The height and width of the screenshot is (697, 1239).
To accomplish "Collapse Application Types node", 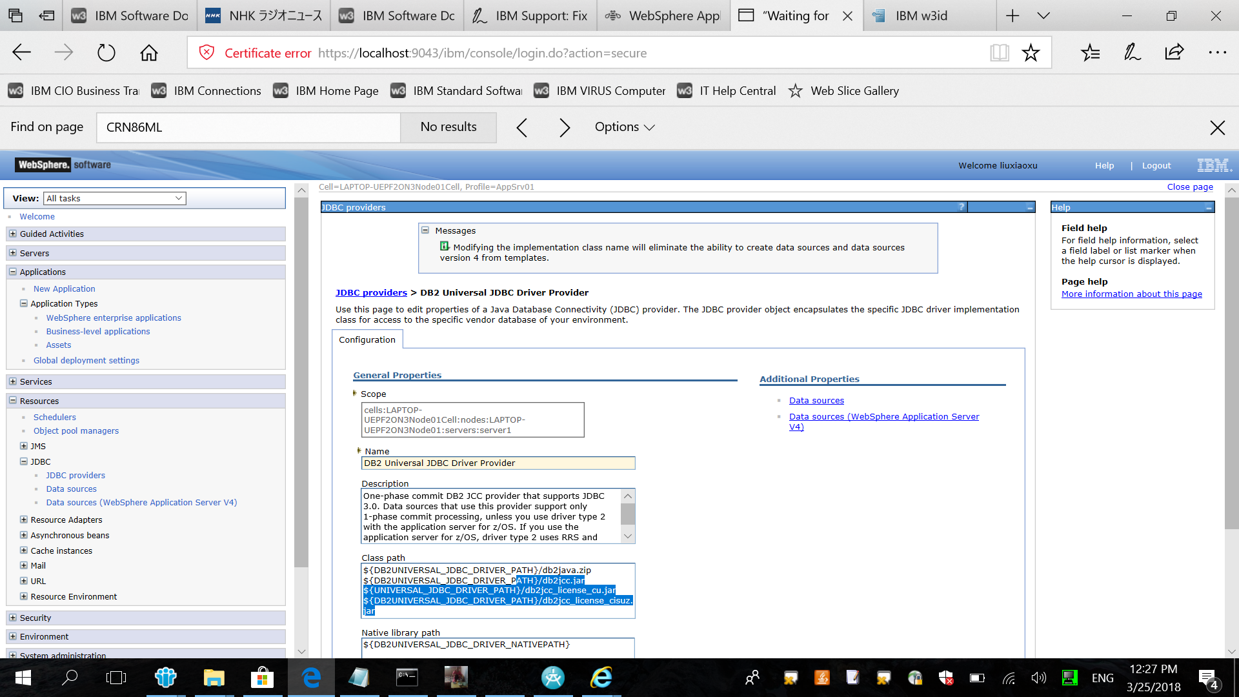I will tap(23, 303).
